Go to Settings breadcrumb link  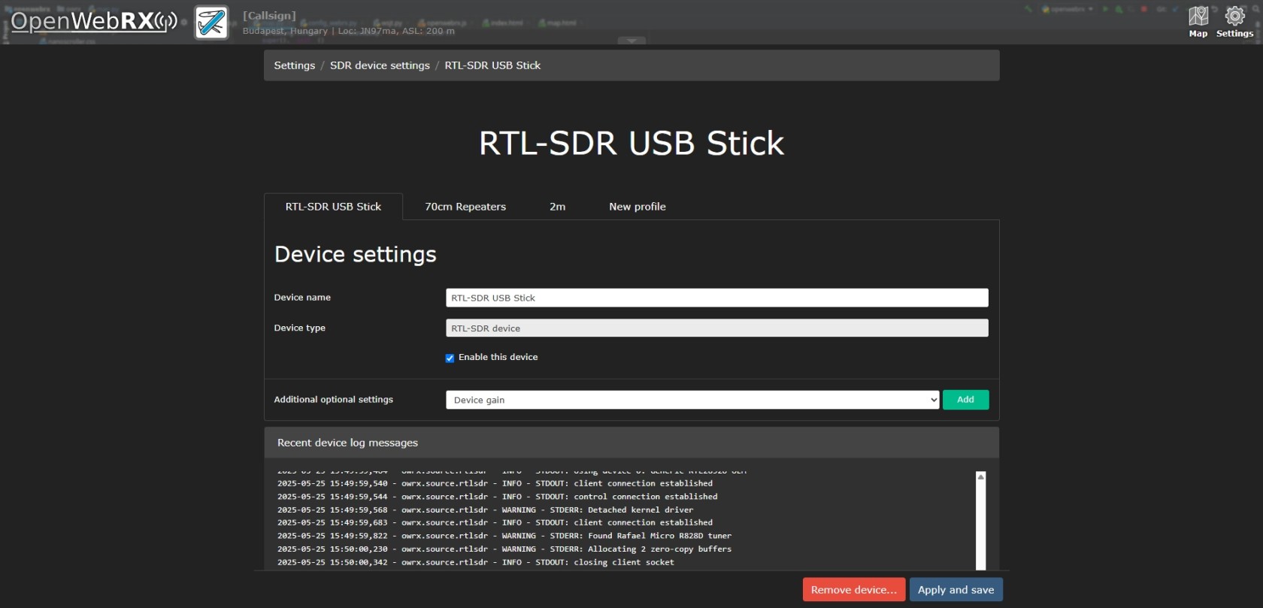point(295,65)
